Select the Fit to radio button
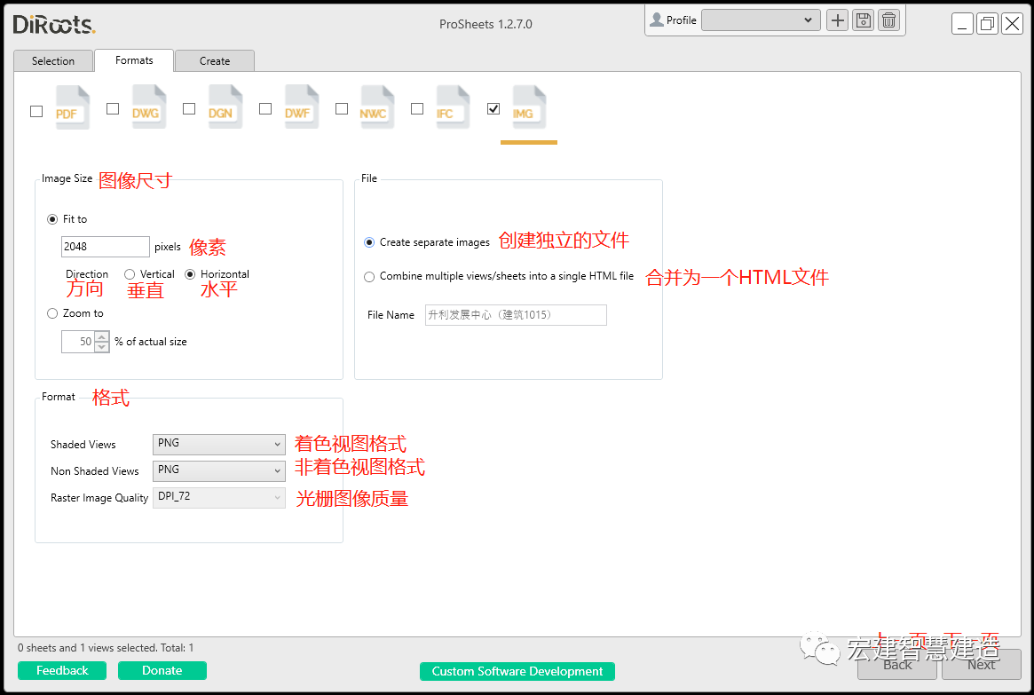Viewport: 1034px width, 695px height. click(52, 219)
